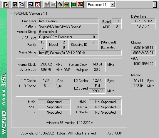This screenshot has width=159, height=138.
Task: Click the 3DNow!+ Not Supported field
Action: point(105,112)
